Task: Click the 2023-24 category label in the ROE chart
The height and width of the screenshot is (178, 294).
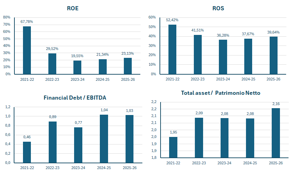Action: 78,79
